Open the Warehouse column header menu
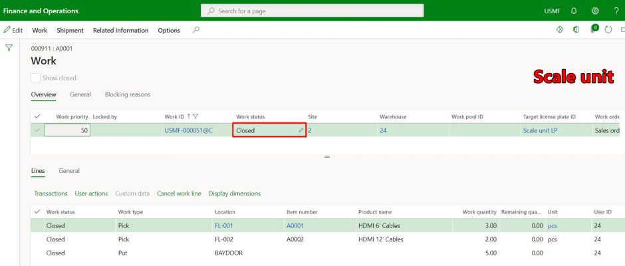625x266 pixels. pos(393,117)
